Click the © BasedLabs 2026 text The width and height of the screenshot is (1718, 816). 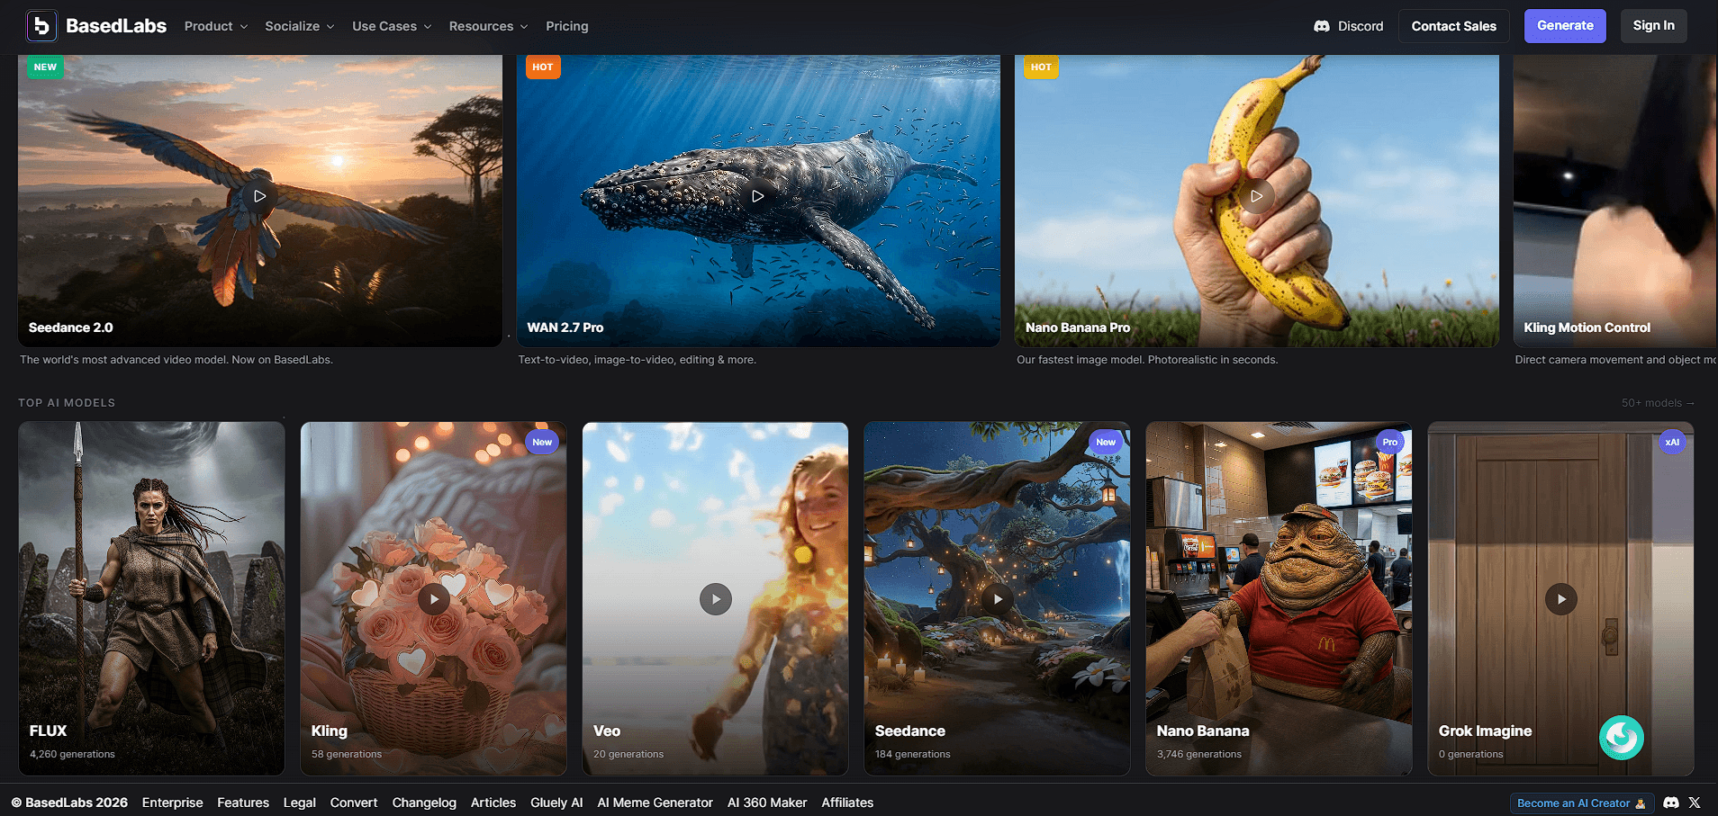[x=69, y=803]
